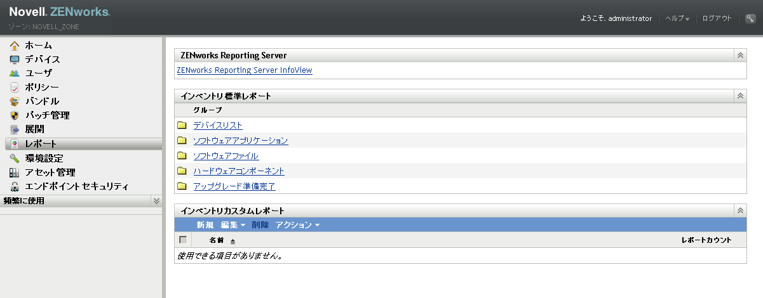Click the Deployment (展開) icon in sidebar

point(15,129)
